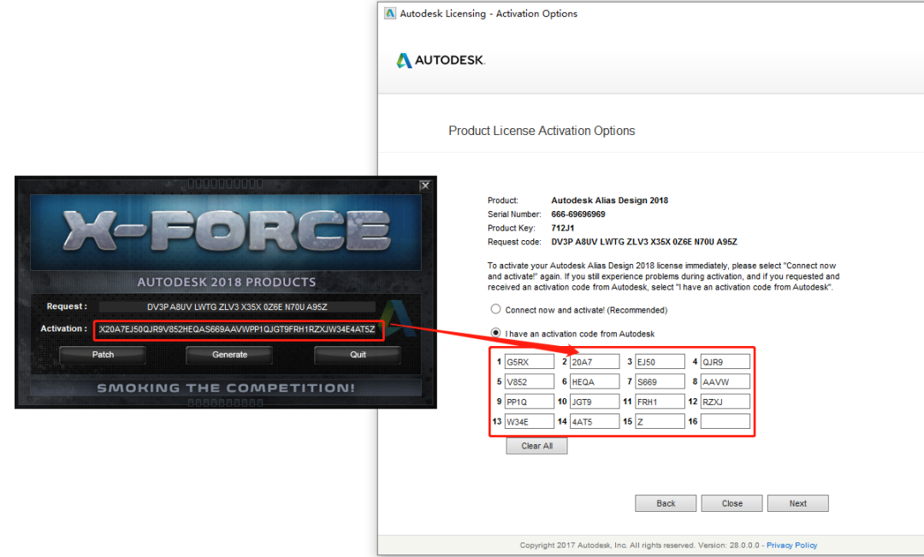Click activation code field 3 containing EJ50
The height and width of the screenshot is (557, 924).
(x=660, y=361)
